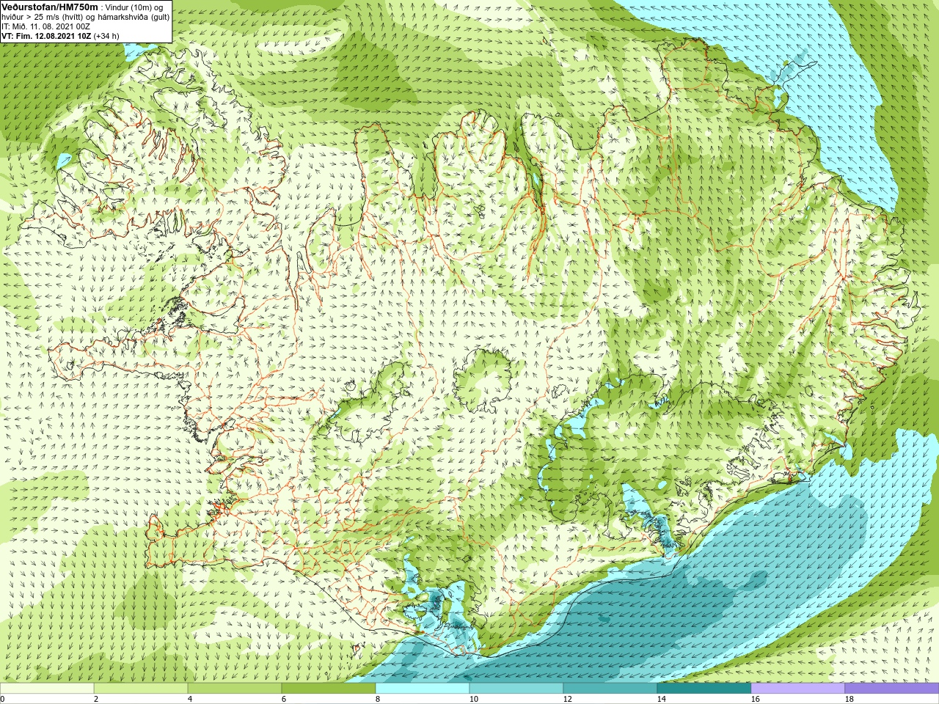Choose the lavender 16–18 m/s legend swatch

798,689
